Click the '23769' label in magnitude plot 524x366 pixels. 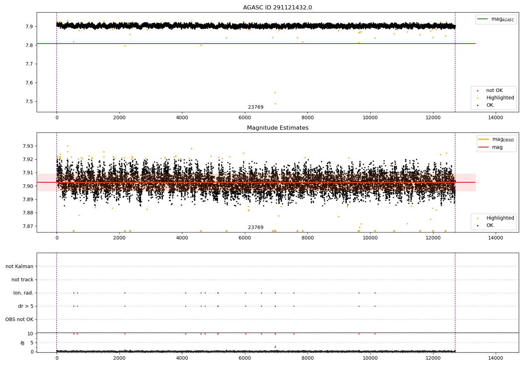point(256,228)
